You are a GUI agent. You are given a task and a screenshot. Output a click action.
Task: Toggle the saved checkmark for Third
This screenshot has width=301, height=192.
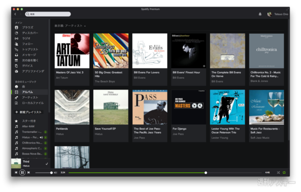pos(47,164)
